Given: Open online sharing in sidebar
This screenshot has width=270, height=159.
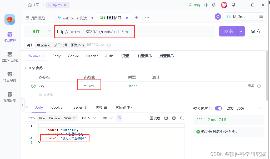Looking at the screenshot, I should click(10, 97).
